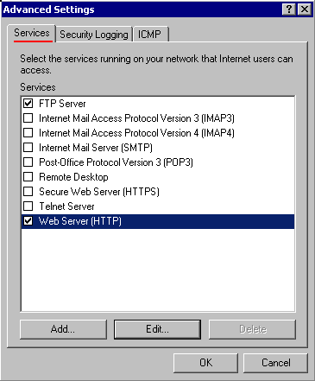
Task: Uncheck the FTP Server checkbox
Action: pos(28,103)
